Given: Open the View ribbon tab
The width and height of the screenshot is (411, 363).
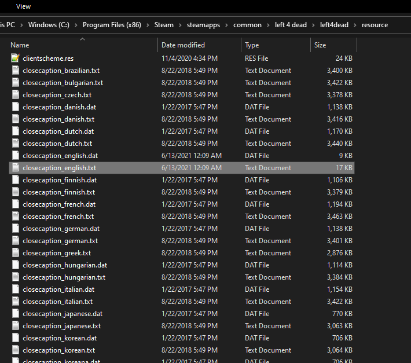Looking at the screenshot, I should (23, 6).
